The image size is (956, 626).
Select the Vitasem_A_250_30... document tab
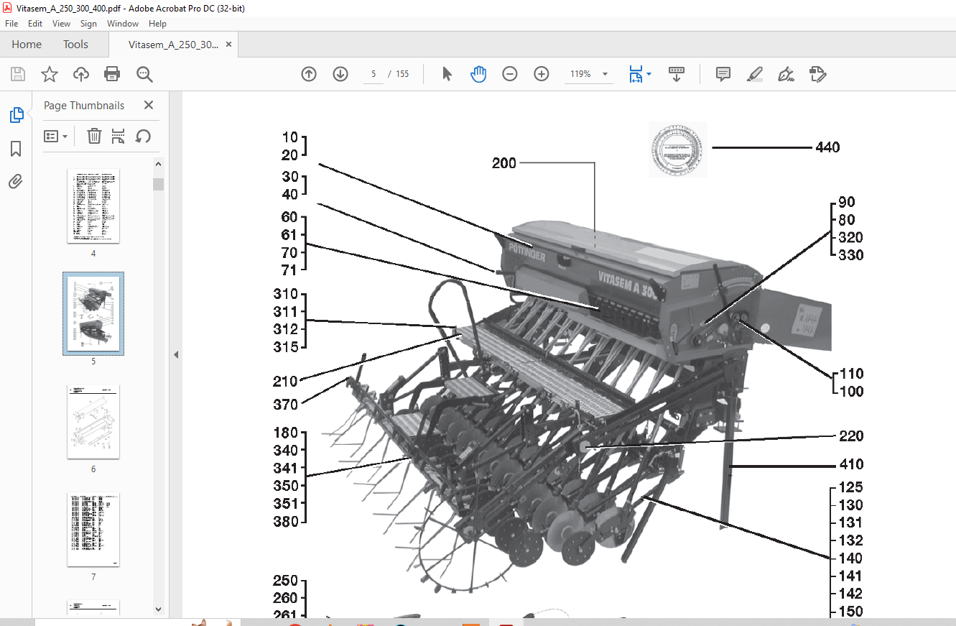tap(173, 45)
